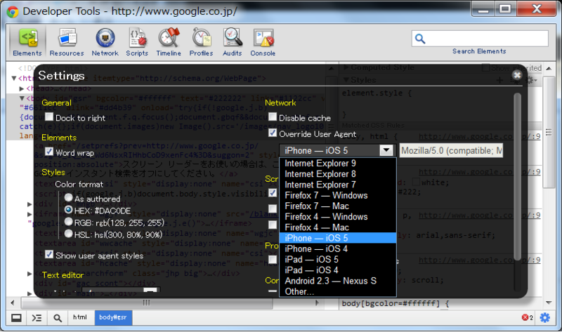Open the Audits panel

(x=233, y=42)
